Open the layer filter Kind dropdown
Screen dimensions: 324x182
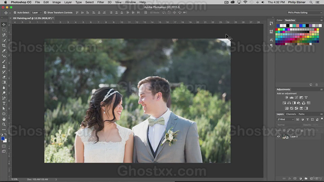pyautogui.click(x=286, y=119)
